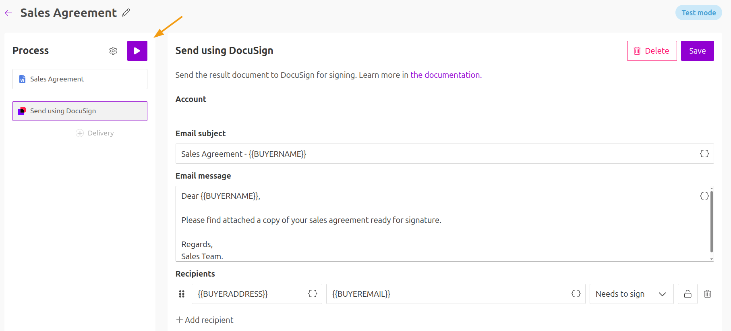Save the DocuSign delivery settings

[697, 51]
